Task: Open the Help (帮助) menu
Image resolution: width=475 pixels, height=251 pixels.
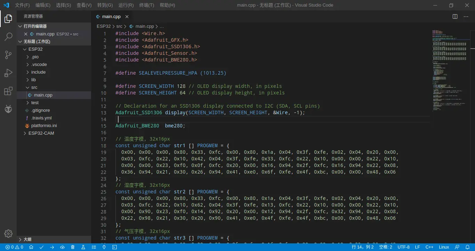Action: (167, 5)
